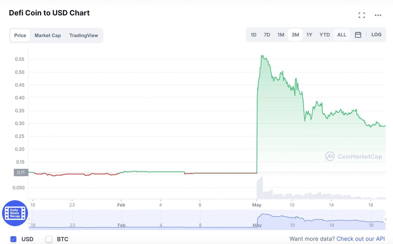
Task: Open the three-dot more options menu
Action: [378, 15]
